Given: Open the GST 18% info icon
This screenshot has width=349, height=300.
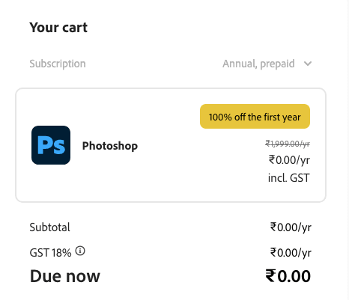Looking at the screenshot, I should click(x=80, y=251).
